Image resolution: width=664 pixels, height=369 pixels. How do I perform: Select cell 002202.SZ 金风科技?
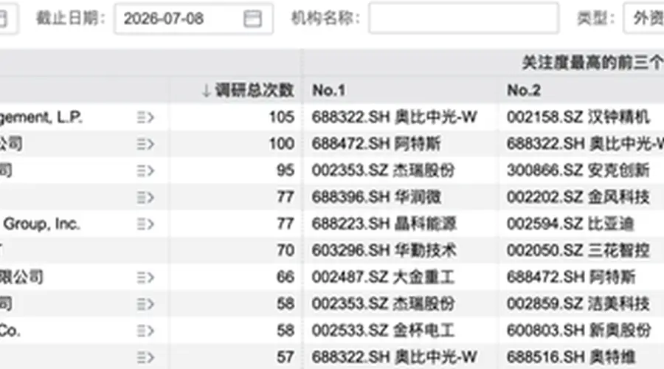click(578, 197)
